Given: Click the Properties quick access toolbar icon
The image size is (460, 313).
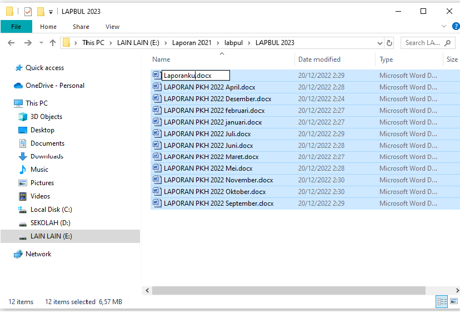Looking at the screenshot, I should point(28,12).
